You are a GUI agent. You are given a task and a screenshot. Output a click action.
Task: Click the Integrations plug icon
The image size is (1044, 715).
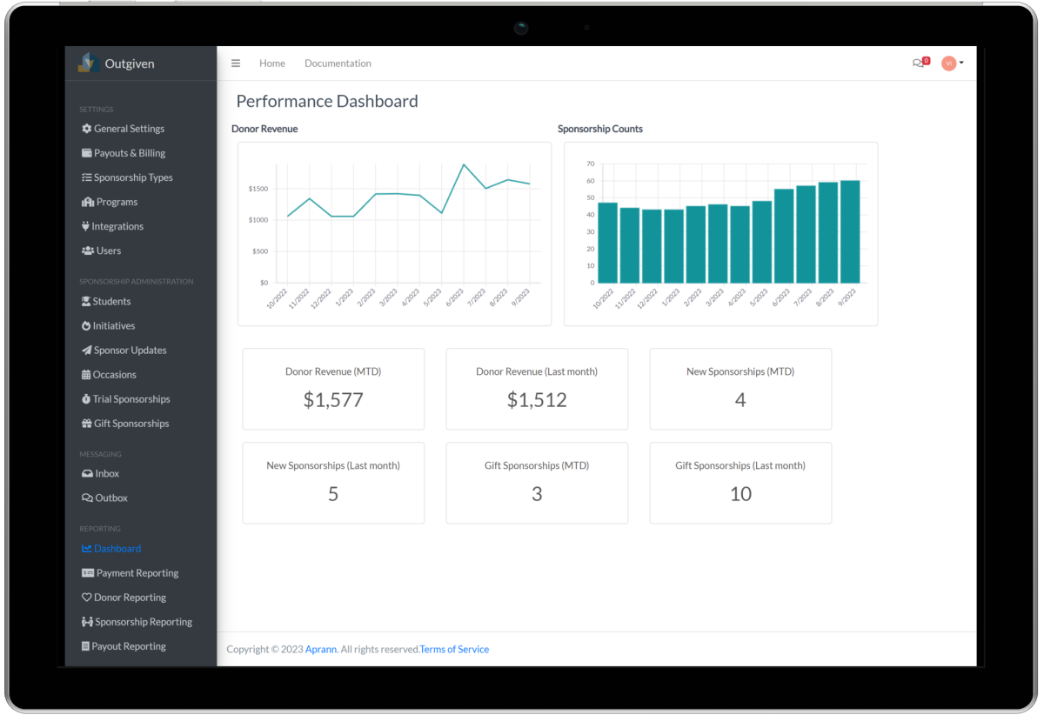(85, 226)
